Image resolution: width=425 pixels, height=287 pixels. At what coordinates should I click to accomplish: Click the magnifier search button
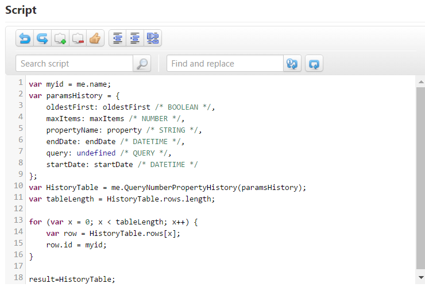click(142, 63)
